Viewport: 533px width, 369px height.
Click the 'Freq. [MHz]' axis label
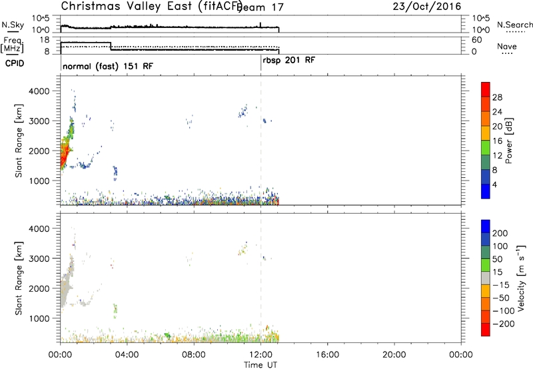point(12,45)
